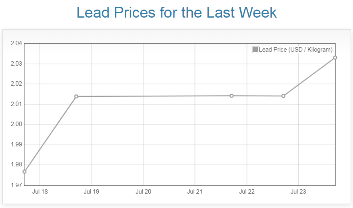Select the lowest data point at chart start
The width and height of the screenshot is (353, 208).
[x=24, y=172]
